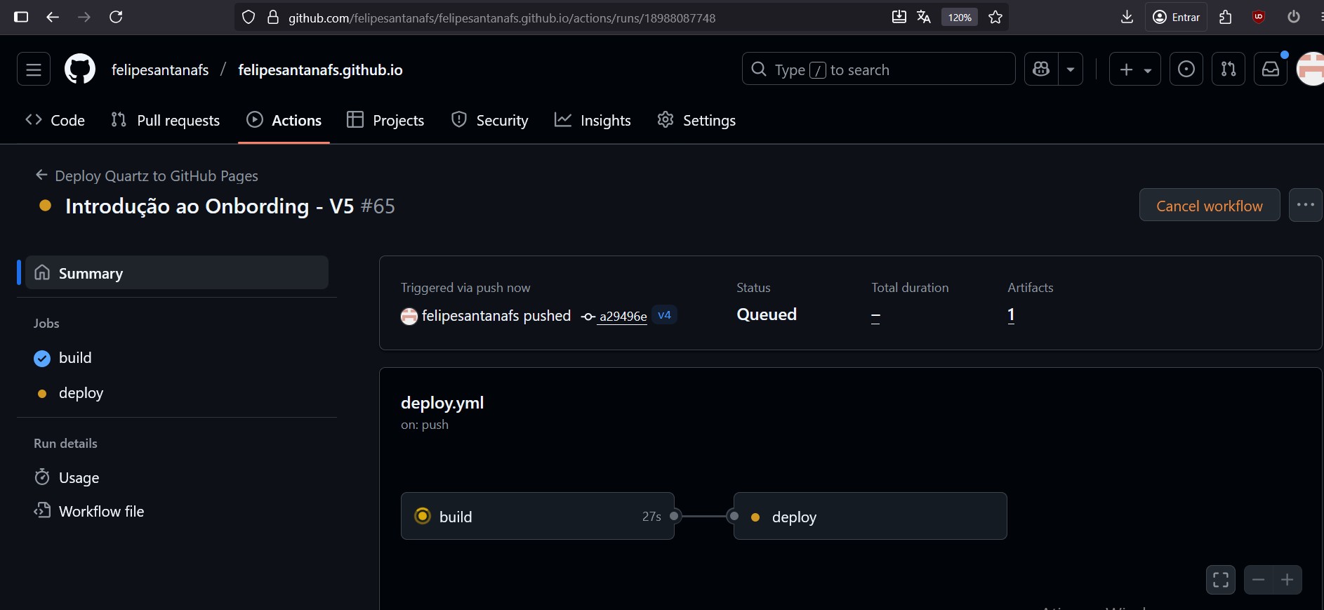The image size is (1324, 610).
Task: Switch to the Pull requests tab
Action: [x=166, y=121]
